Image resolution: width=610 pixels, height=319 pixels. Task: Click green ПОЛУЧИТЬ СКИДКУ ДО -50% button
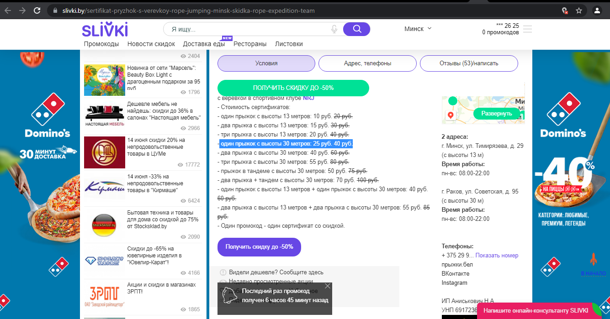293,88
